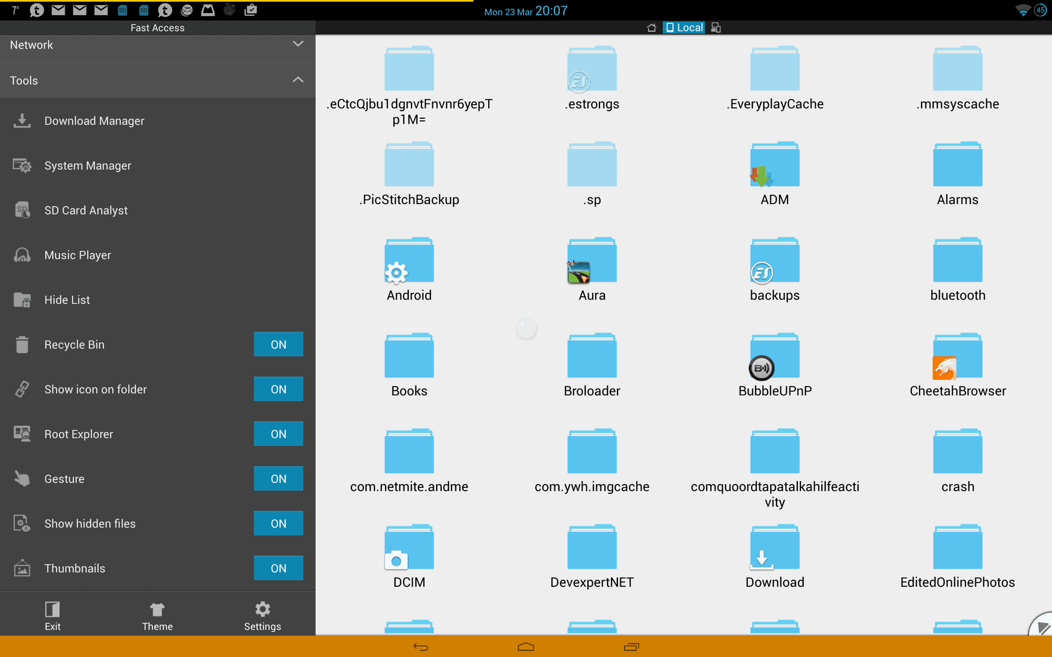Launch SD Card Analyst
Screen dimensions: 1052x657
coord(157,210)
